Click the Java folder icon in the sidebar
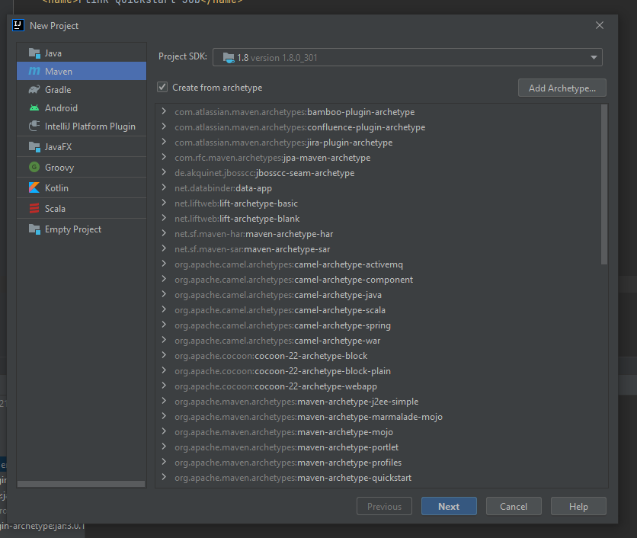 point(34,53)
